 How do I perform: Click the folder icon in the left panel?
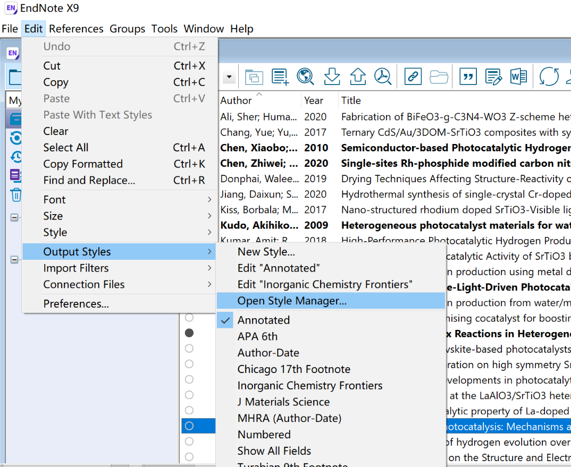(x=15, y=78)
